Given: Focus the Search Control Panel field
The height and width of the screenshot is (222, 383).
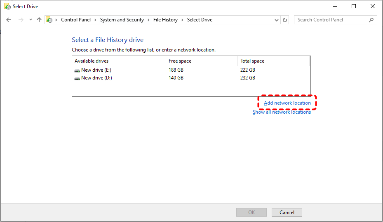Looking at the screenshot, I should pos(332,20).
